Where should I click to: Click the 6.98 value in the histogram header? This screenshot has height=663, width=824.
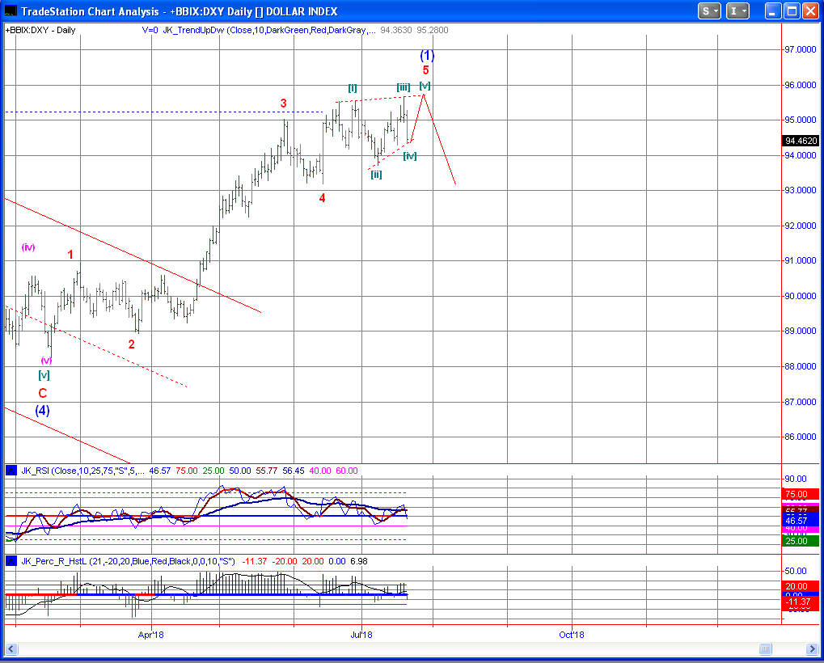(x=359, y=561)
